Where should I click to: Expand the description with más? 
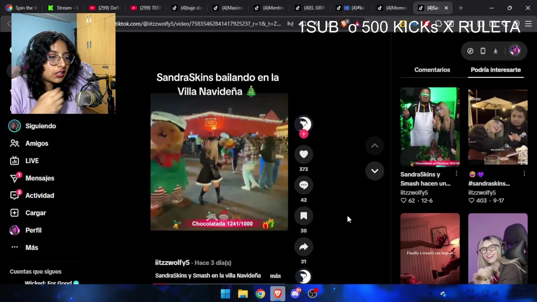click(x=275, y=276)
